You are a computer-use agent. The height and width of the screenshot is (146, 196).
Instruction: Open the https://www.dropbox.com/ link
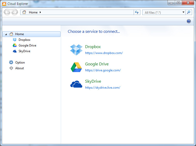[104, 53]
